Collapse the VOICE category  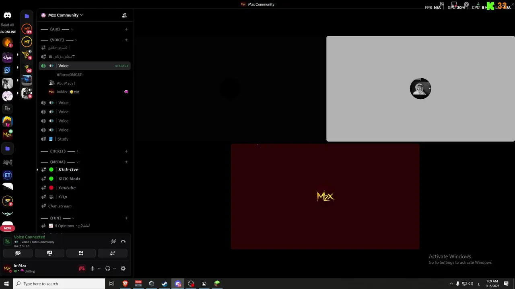[59, 40]
